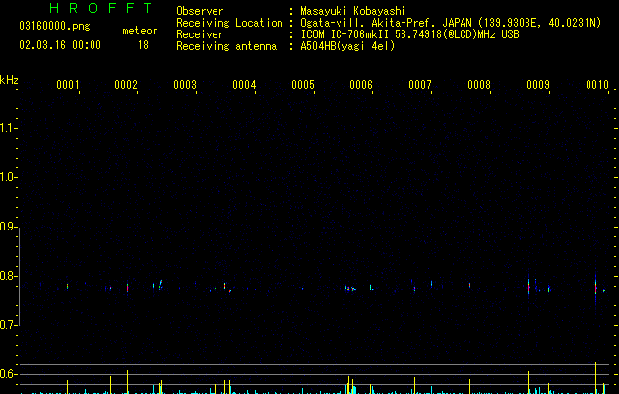The width and height of the screenshot is (619, 394).
Task: Click the 0.6 frequency axis label
Action: point(8,374)
